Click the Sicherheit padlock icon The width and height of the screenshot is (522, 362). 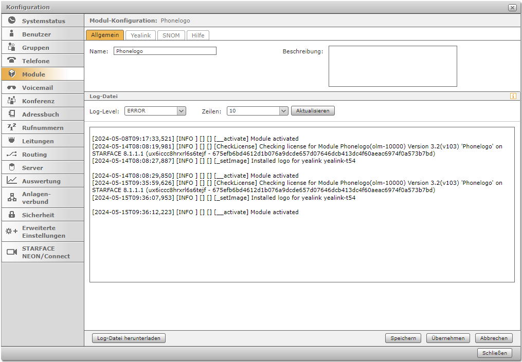[x=12, y=215]
